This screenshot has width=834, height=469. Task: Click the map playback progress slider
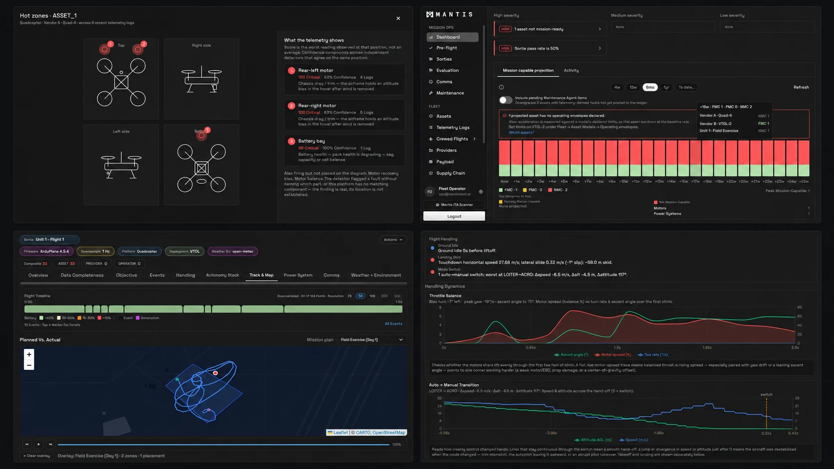click(223, 445)
